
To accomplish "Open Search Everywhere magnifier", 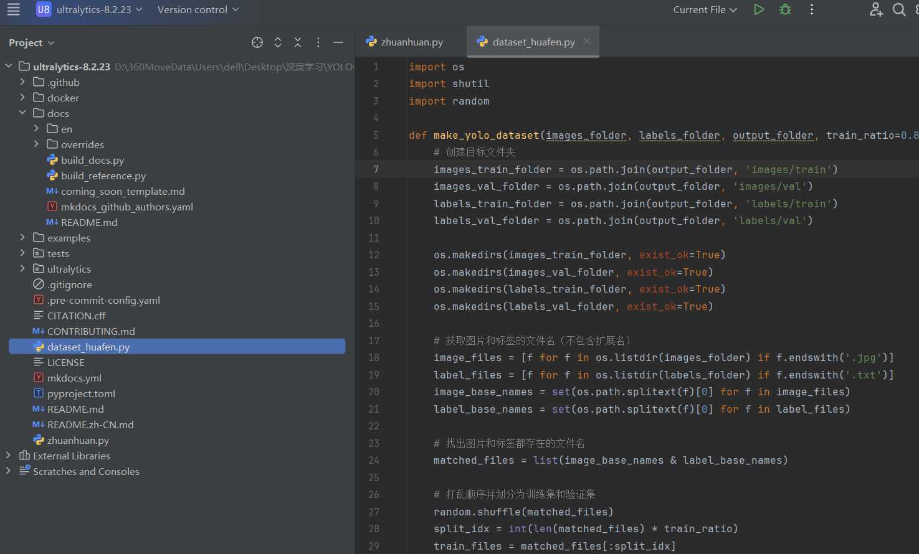I will (899, 9).
